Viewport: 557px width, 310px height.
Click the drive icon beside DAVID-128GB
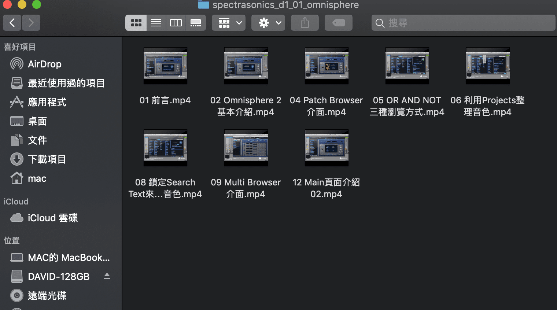click(x=17, y=276)
